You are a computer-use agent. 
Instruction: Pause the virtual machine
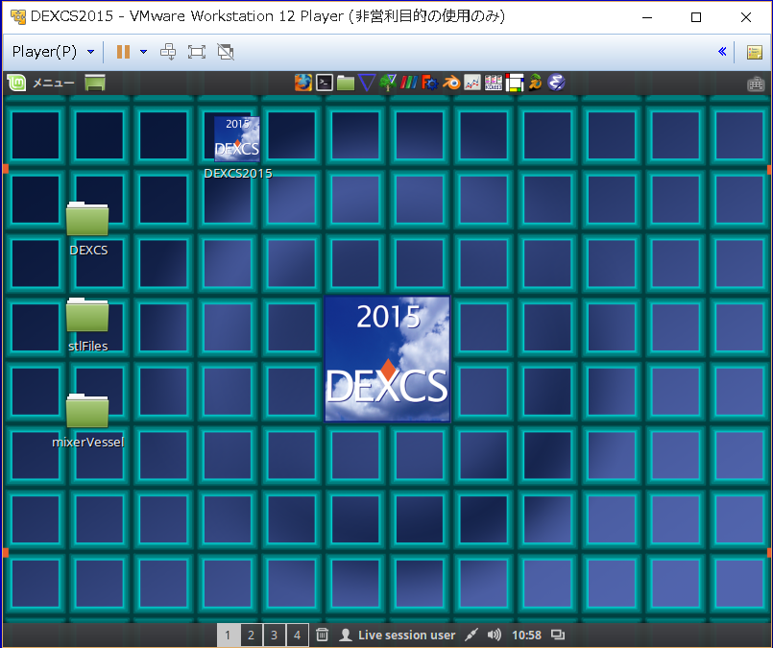123,52
